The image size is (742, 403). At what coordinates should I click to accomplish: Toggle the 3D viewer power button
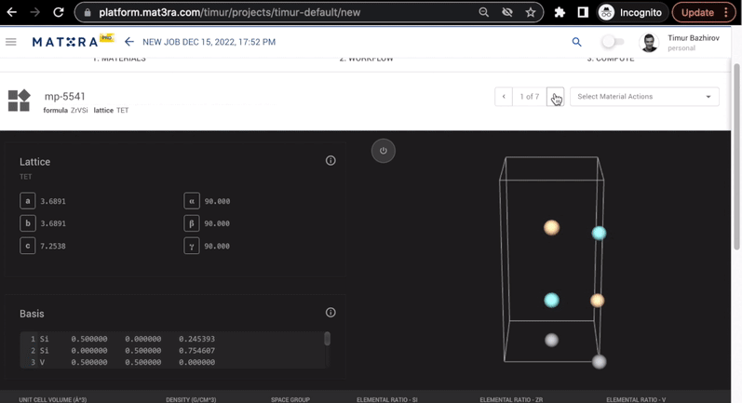point(384,151)
